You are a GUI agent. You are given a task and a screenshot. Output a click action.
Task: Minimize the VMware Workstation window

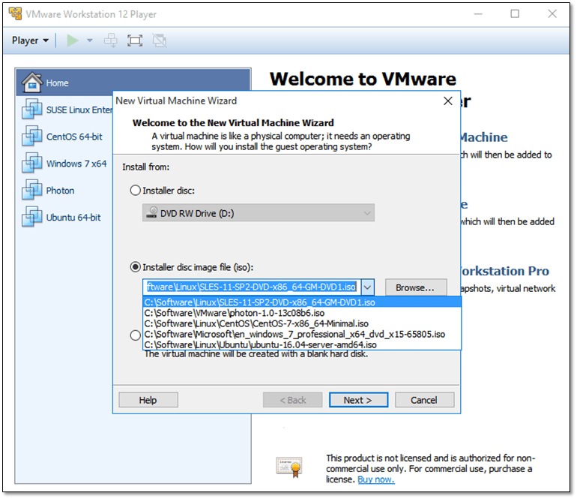pyautogui.click(x=478, y=14)
